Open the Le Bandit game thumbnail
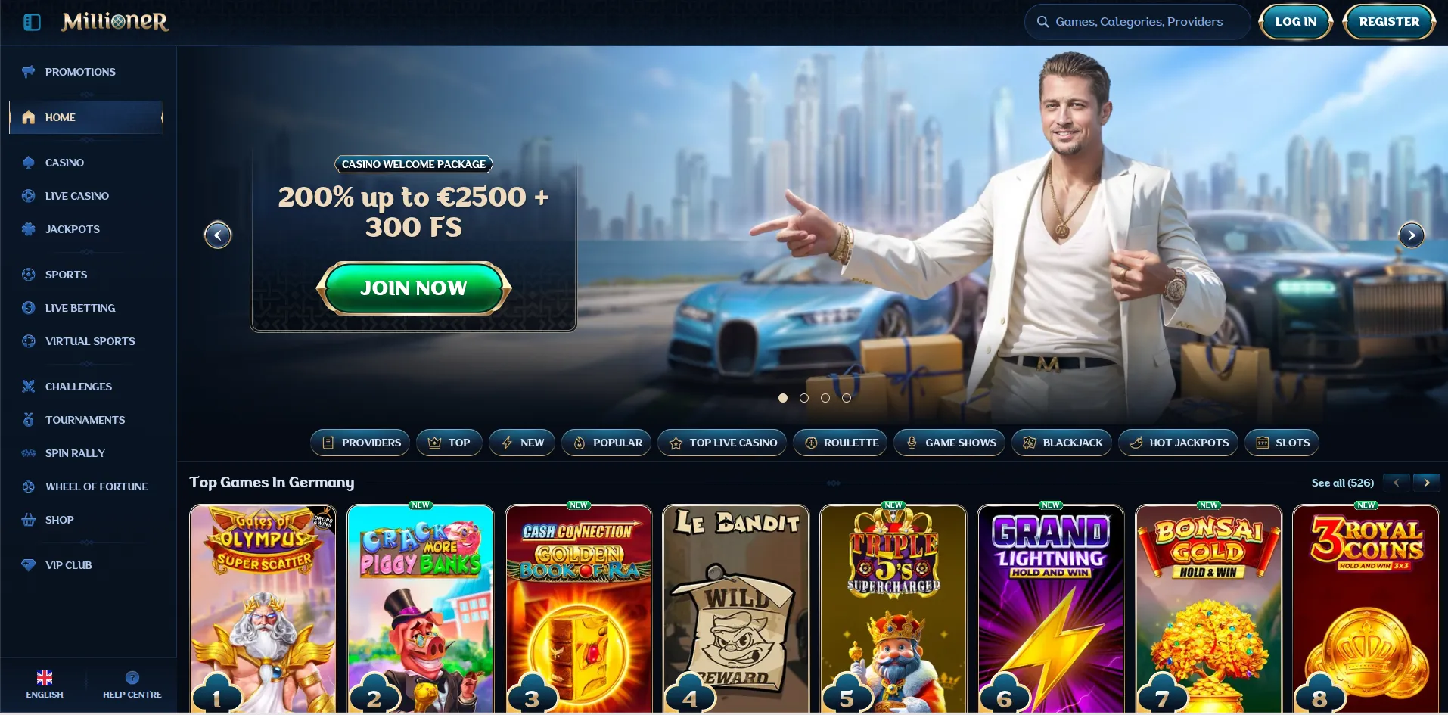 pos(736,609)
